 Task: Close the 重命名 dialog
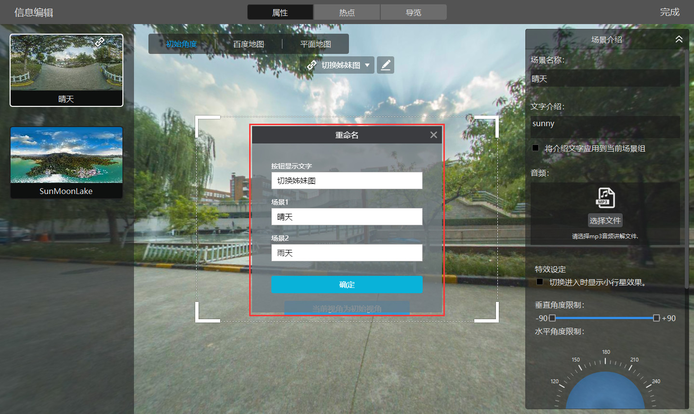(433, 135)
